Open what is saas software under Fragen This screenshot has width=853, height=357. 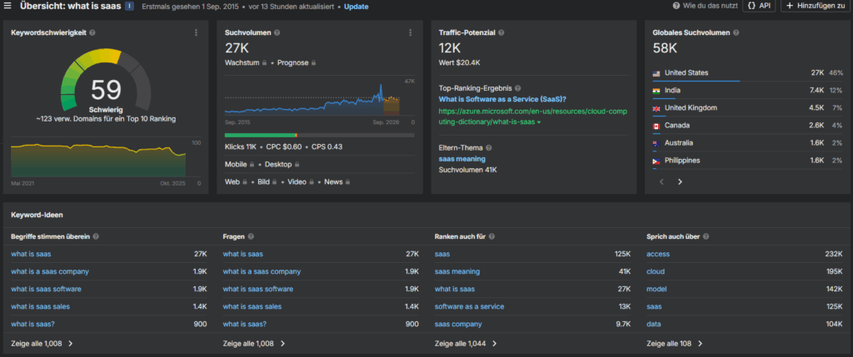click(x=258, y=289)
